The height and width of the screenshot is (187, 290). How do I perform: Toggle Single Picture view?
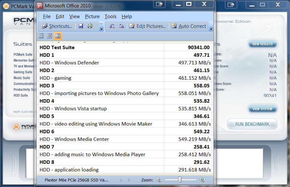(58, 36)
